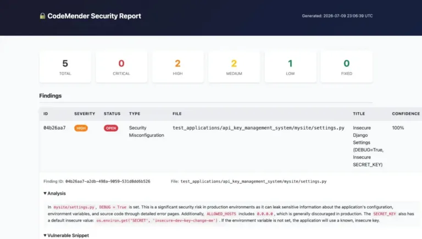Click the ID column header
The image size is (422, 239).
pyautogui.click(x=46, y=114)
